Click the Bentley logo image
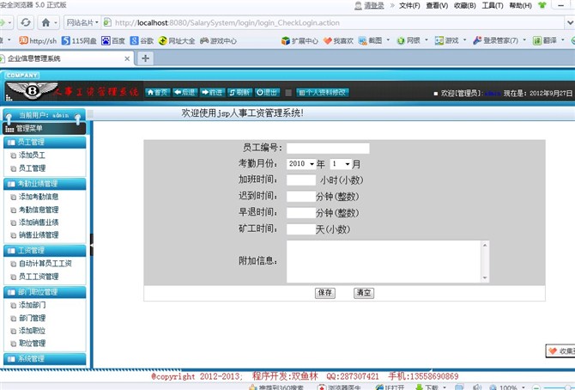This screenshot has height=390, width=575. click(x=33, y=90)
